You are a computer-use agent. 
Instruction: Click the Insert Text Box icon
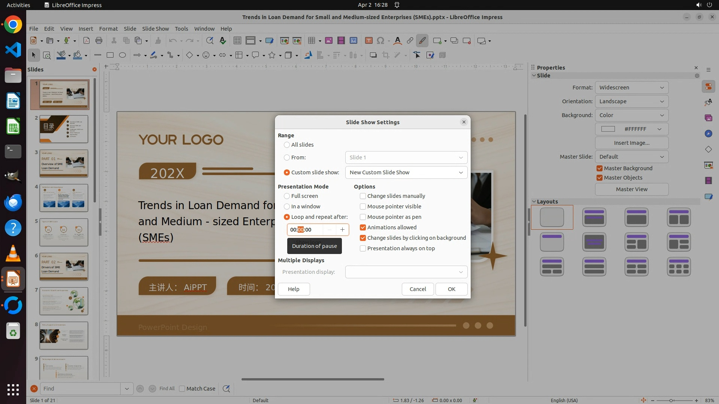(368, 41)
